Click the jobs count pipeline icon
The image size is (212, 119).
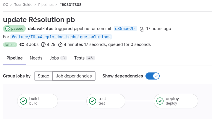coord(22,44)
